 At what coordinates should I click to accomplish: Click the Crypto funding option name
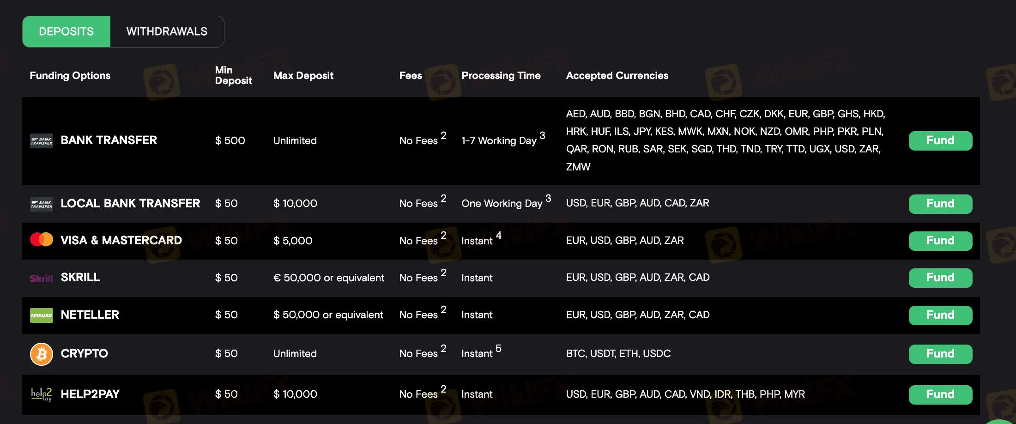click(85, 354)
